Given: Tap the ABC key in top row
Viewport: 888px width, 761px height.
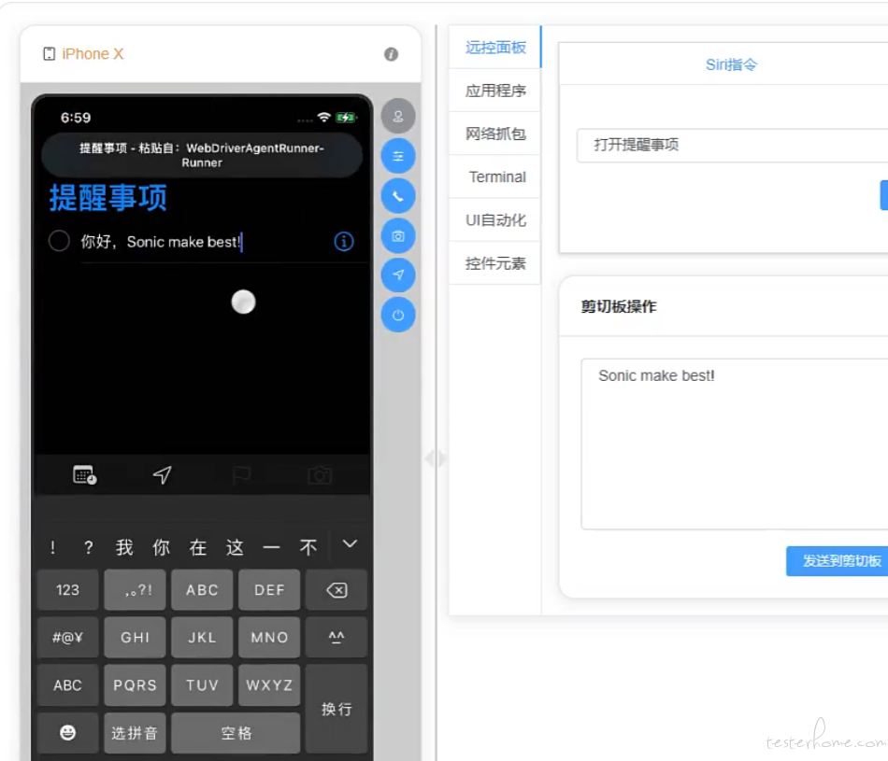Looking at the screenshot, I should coord(202,590).
